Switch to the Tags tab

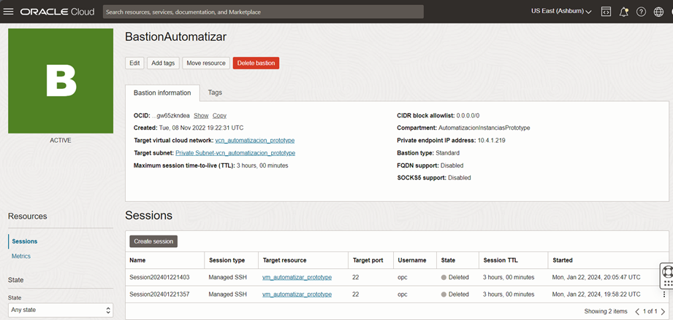click(x=215, y=92)
